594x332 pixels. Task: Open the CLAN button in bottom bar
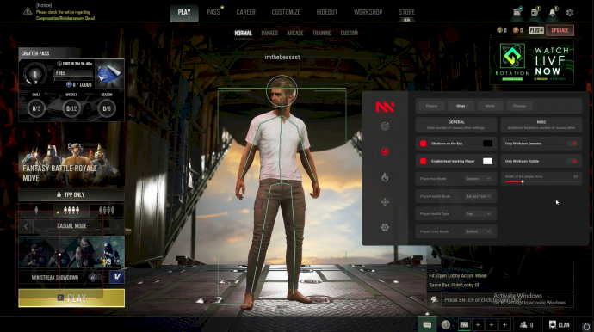click(560, 324)
